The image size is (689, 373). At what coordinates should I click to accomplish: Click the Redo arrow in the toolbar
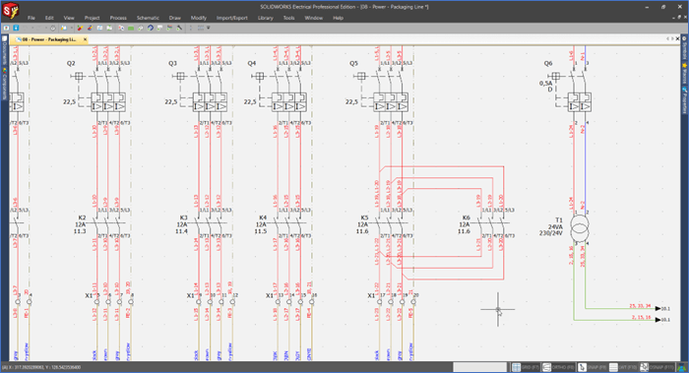(x=38, y=28)
